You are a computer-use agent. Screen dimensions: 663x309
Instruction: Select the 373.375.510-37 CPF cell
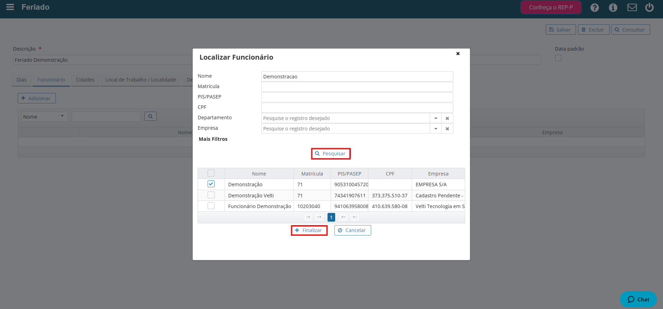[x=390, y=195]
